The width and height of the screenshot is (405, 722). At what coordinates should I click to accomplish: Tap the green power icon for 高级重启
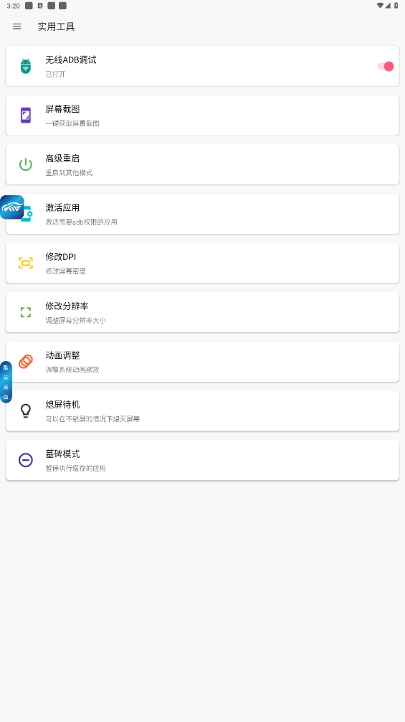[26, 164]
